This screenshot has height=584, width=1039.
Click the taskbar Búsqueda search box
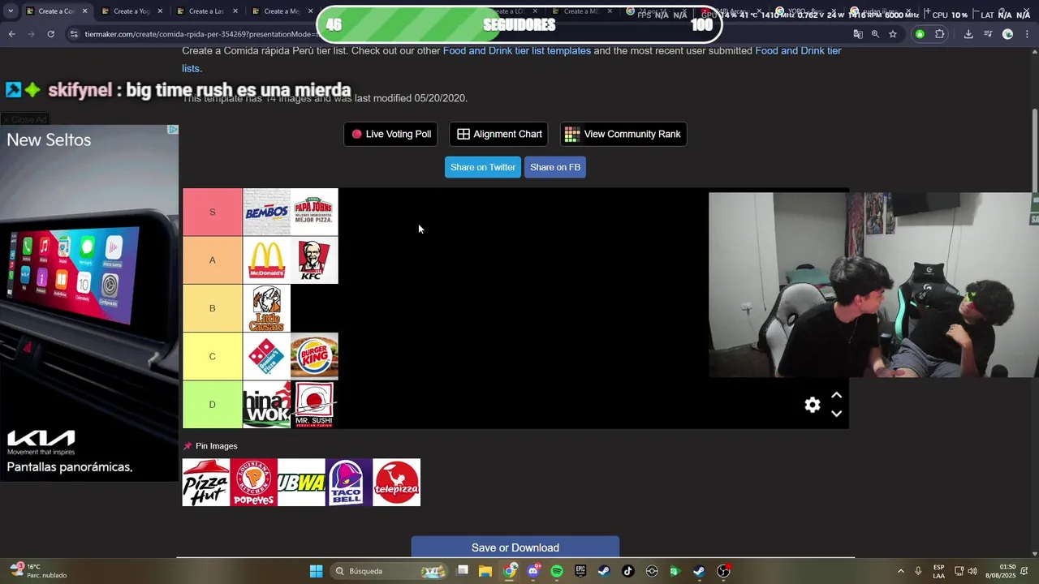(390, 571)
